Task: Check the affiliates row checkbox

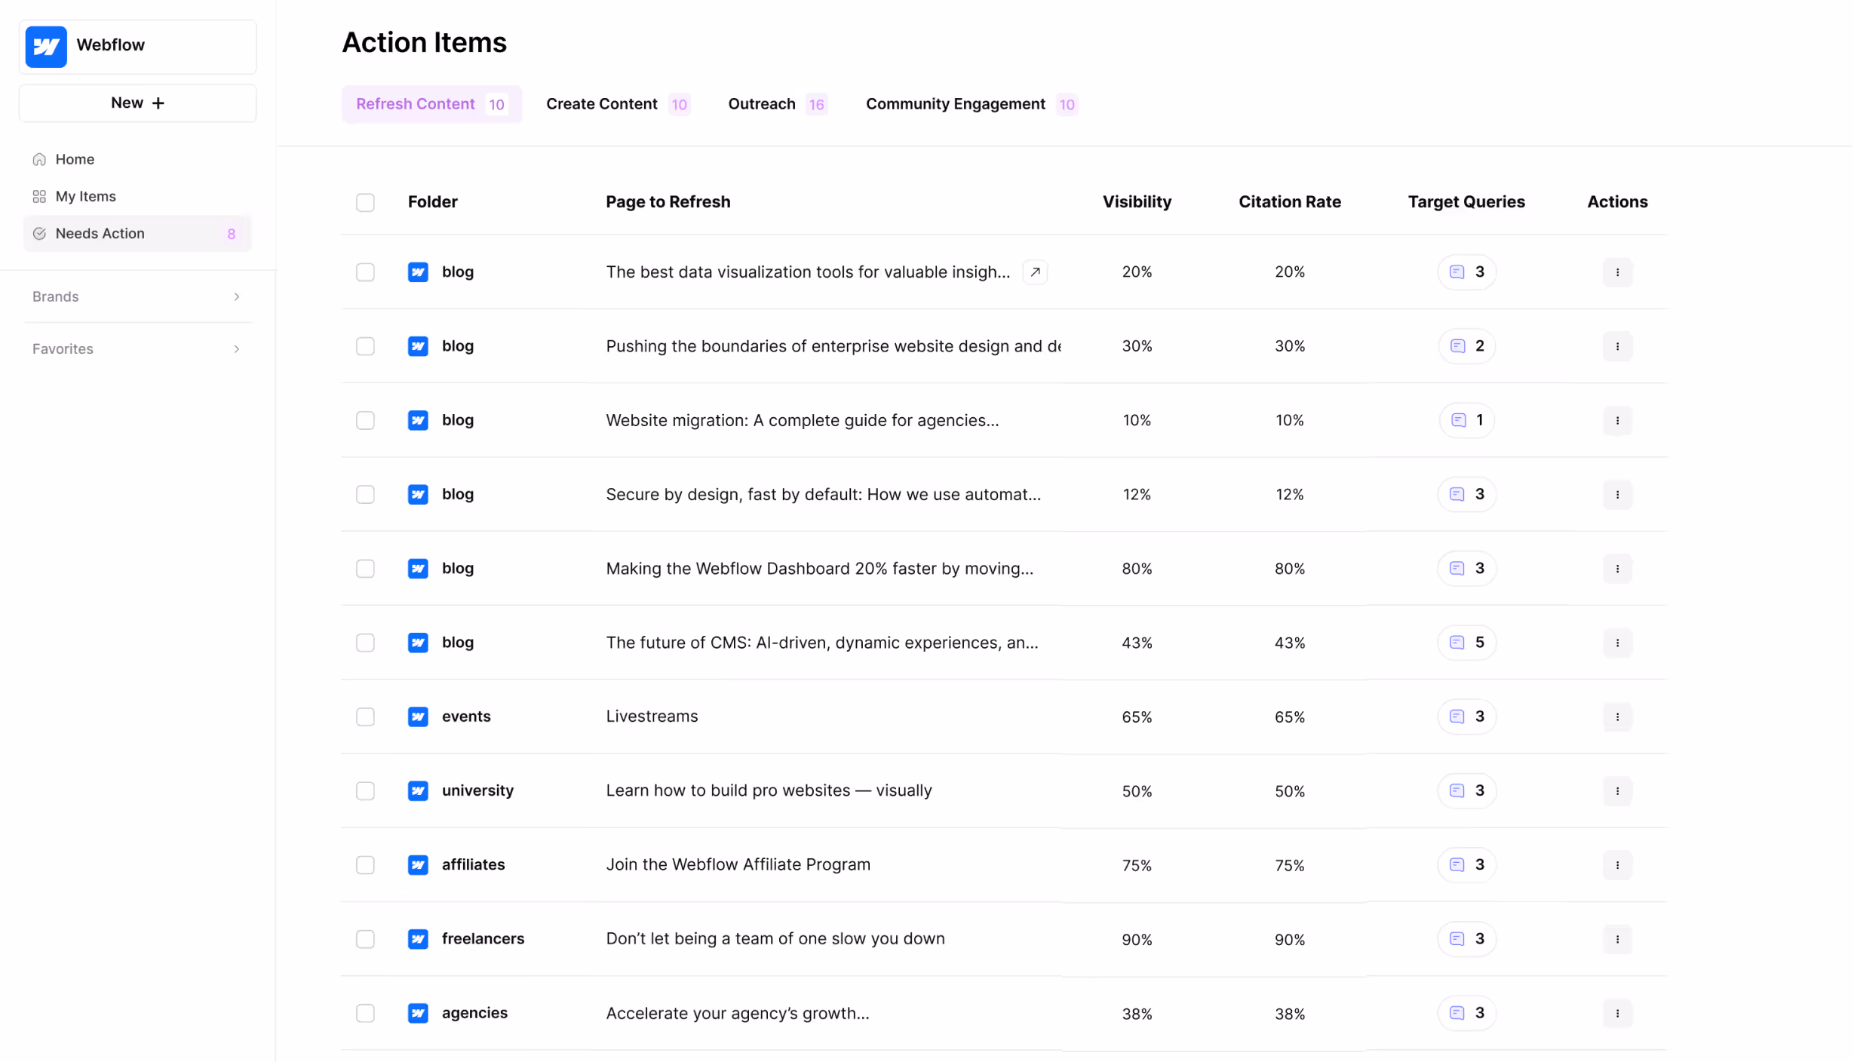Action: (365, 864)
